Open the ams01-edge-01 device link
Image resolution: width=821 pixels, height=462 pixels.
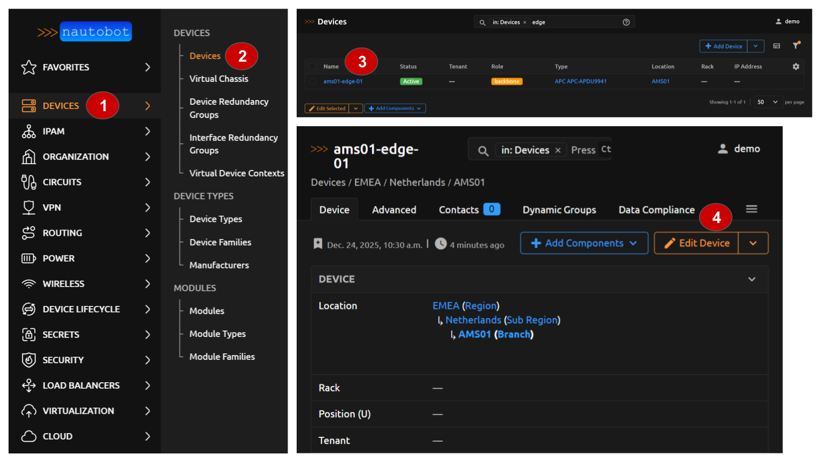pyautogui.click(x=343, y=81)
